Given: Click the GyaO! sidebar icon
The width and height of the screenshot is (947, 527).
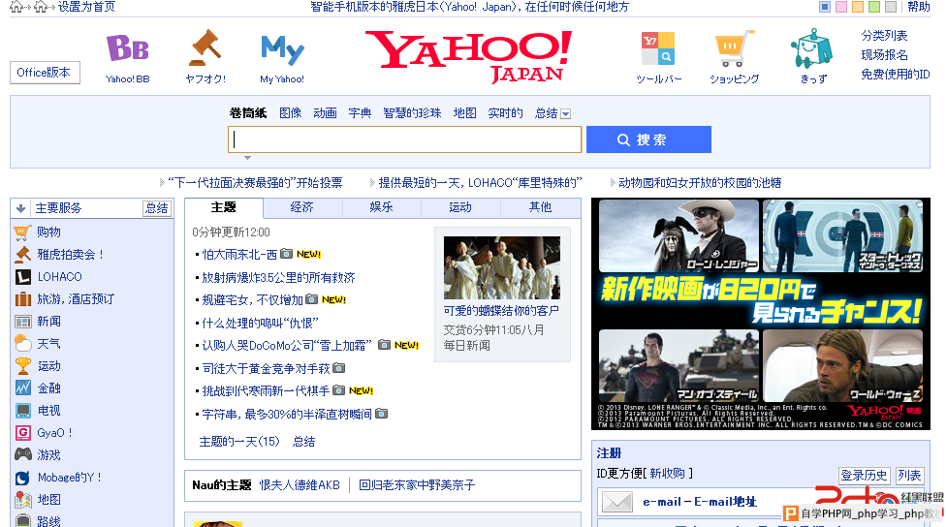Looking at the screenshot, I should click(23, 433).
